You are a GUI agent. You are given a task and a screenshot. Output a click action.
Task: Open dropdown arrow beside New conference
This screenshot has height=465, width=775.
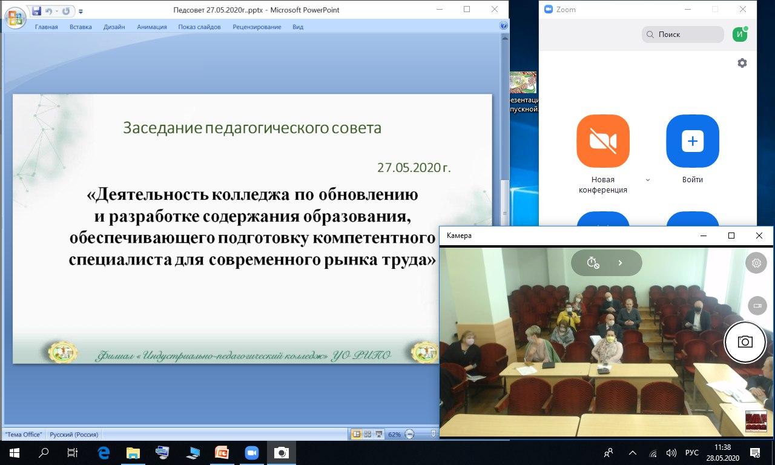pyautogui.click(x=648, y=180)
